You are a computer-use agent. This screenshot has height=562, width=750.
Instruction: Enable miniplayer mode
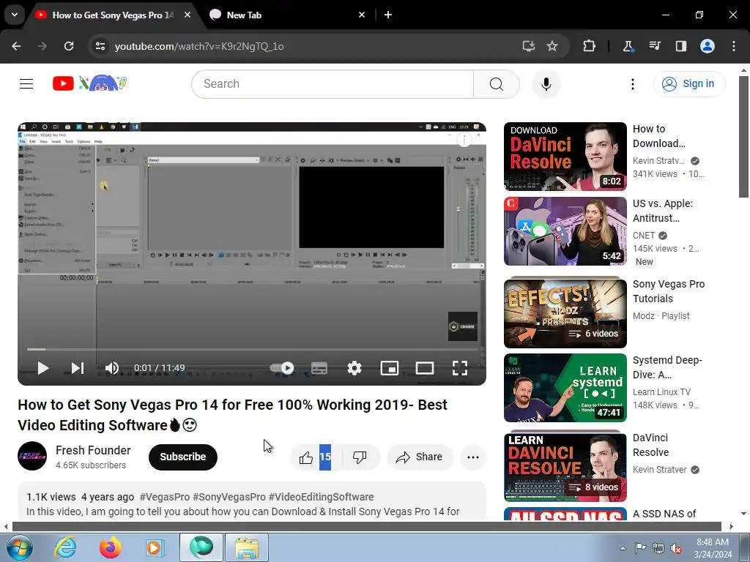point(390,368)
